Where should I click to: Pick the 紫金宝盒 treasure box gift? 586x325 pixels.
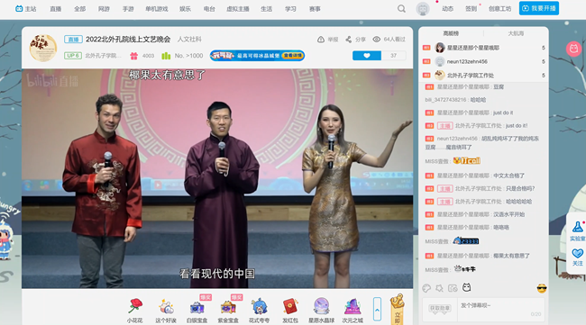pyautogui.click(x=228, y=306)
